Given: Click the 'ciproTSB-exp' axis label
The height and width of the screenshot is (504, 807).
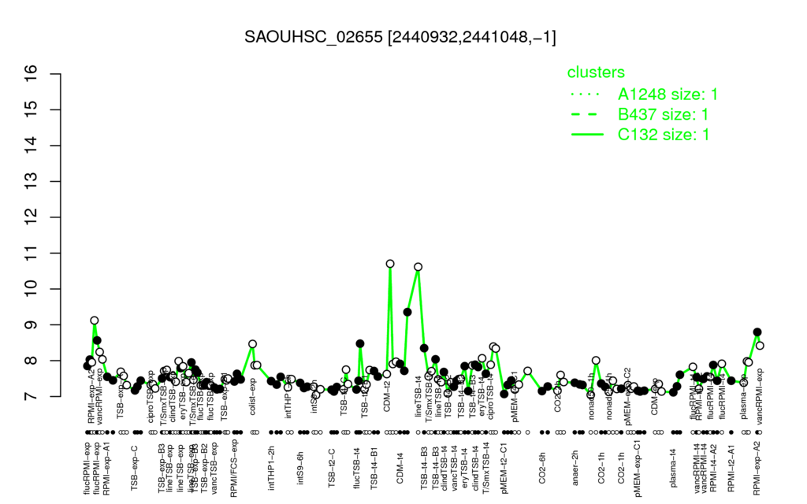Looking at the screenshot, I should [151, 396].
